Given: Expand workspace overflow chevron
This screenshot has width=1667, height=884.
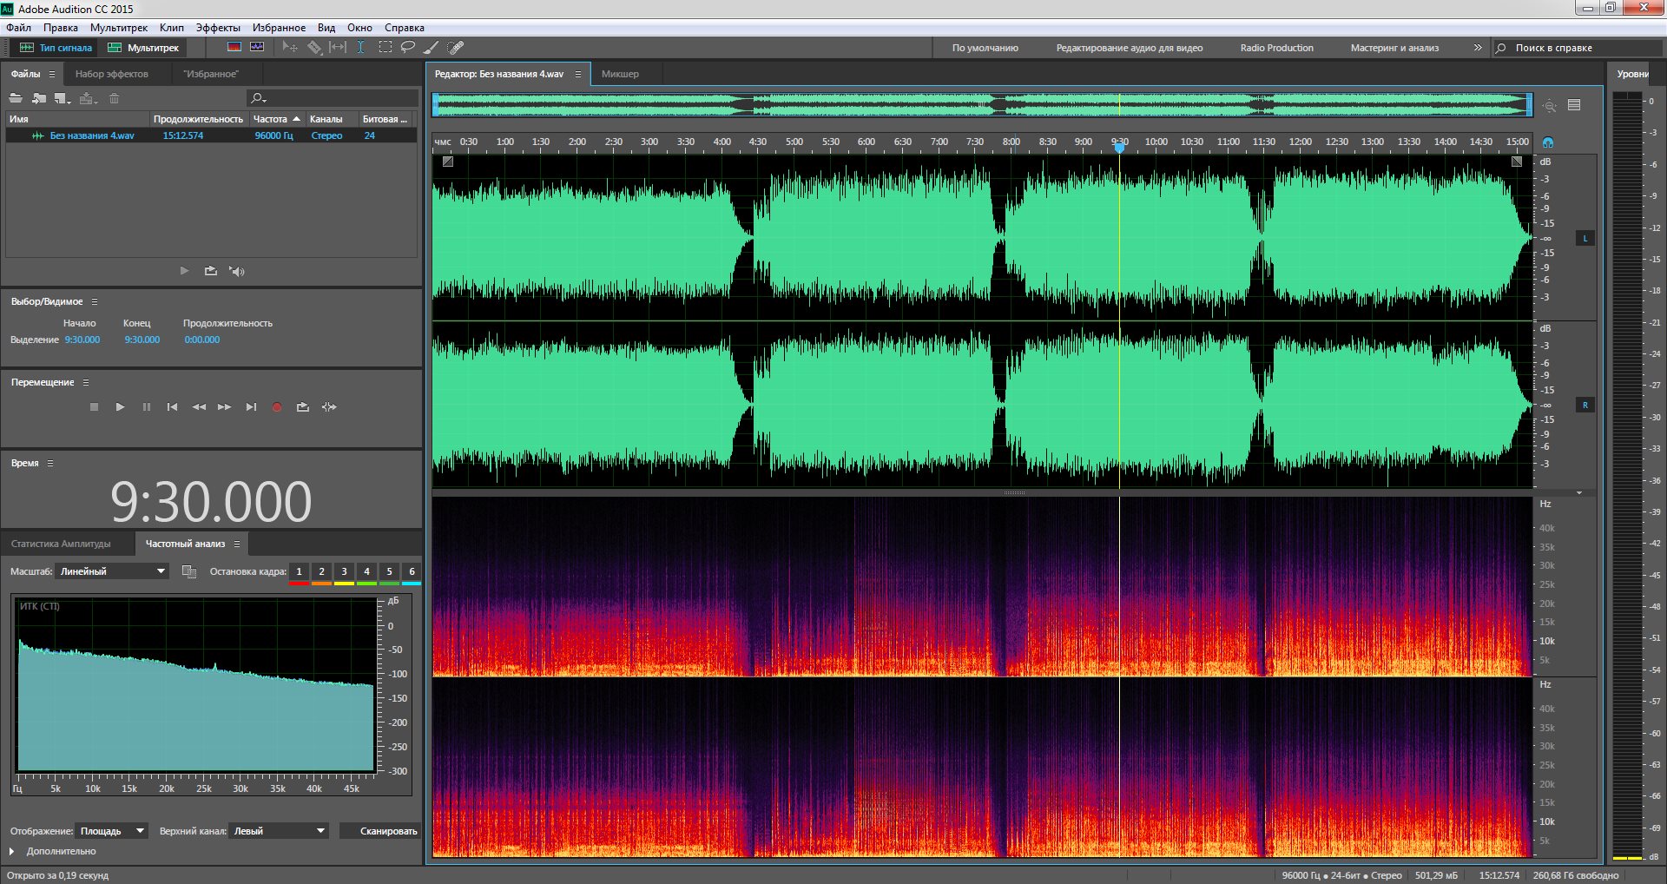Looking at the screenshot, I should click(1478, 48).
